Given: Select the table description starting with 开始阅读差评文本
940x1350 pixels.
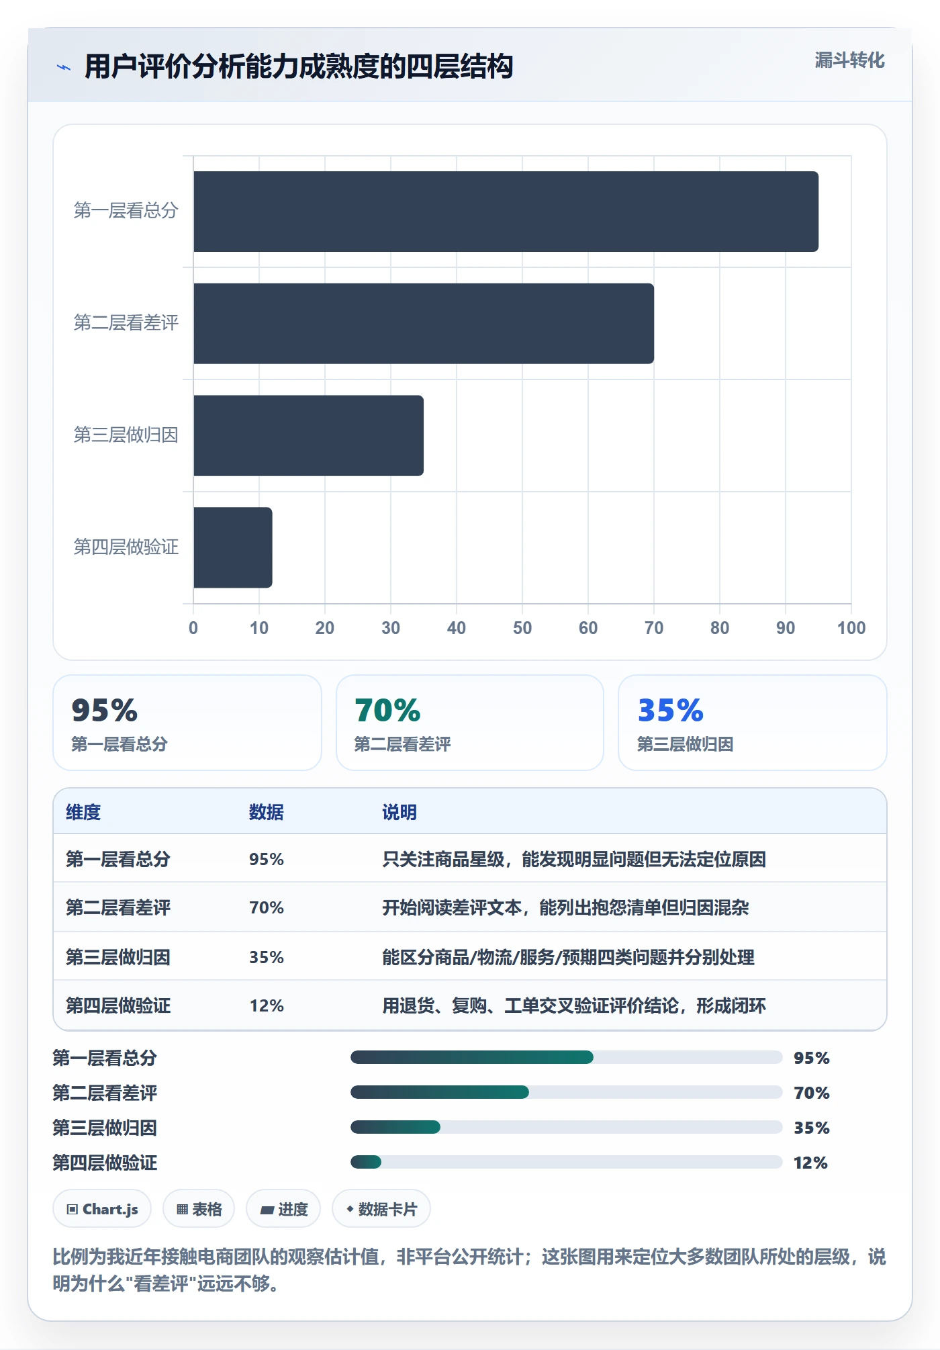Looking at the screenshot, I should click(565, 907).
